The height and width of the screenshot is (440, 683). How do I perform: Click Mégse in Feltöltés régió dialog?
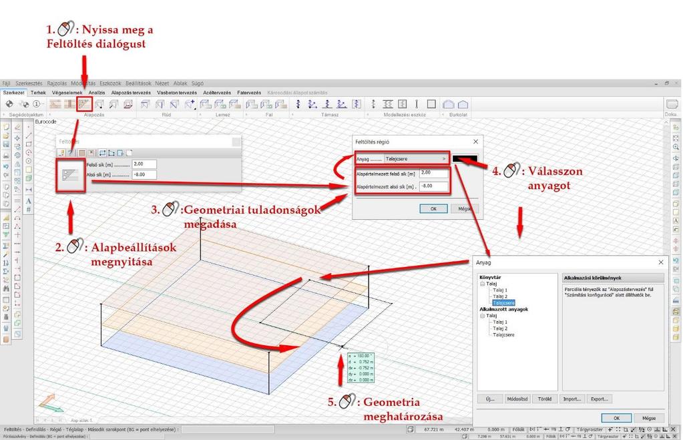[465, 209]
